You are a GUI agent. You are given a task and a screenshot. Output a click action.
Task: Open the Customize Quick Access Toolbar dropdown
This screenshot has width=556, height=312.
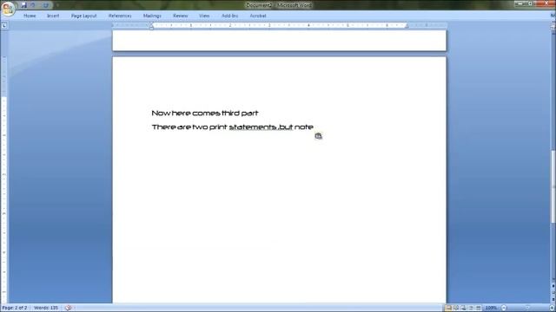click(x=57, y=5)
